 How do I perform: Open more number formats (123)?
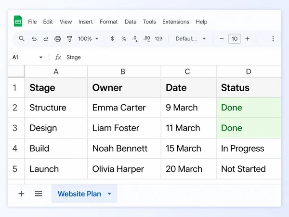pos(158,39)
